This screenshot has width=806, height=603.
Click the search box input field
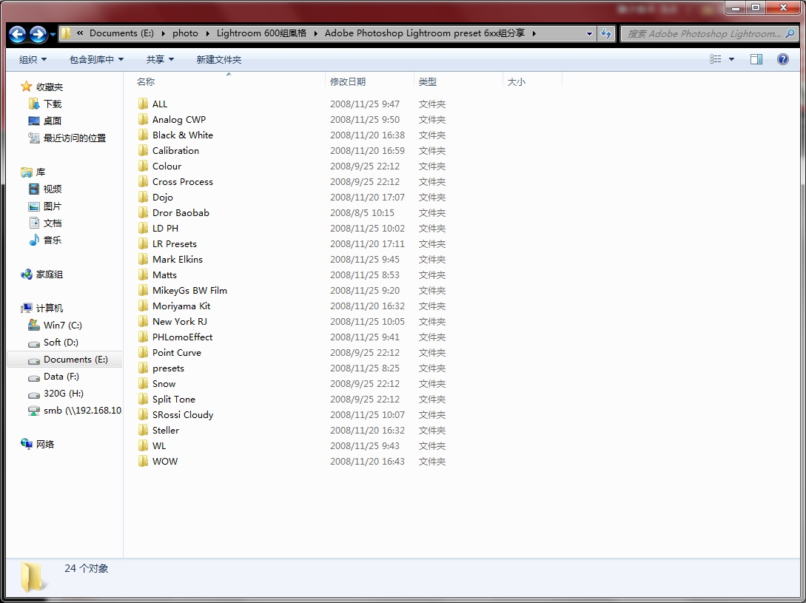click(x=704, y=33)
